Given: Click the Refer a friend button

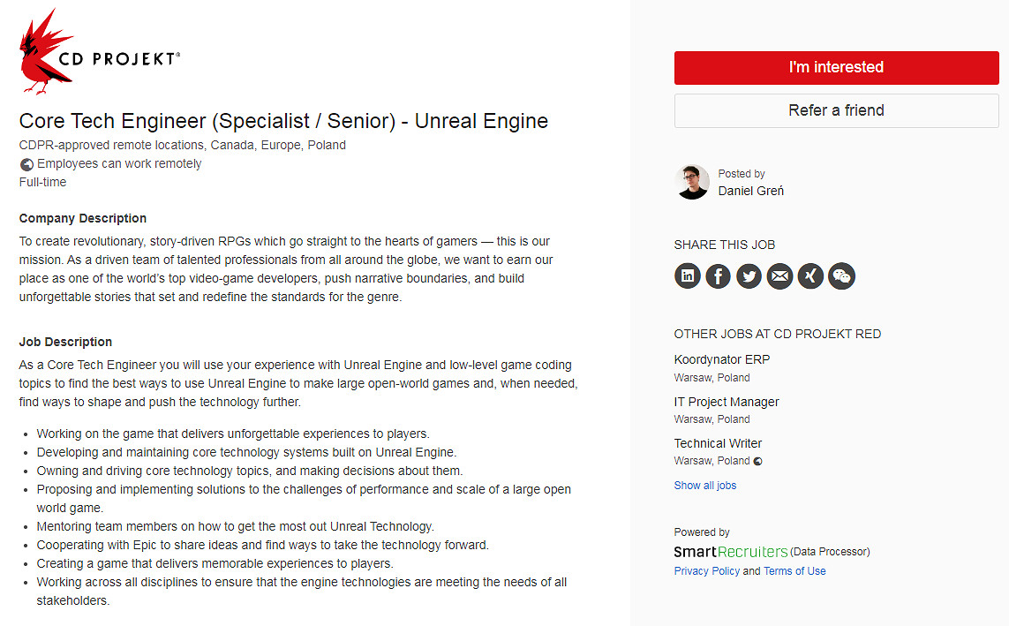Looking at the screenshot, I should [836, 110].
